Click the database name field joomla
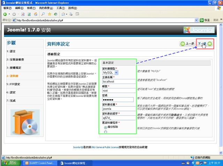The image size is (223, 166). click(x=119, y=109)
